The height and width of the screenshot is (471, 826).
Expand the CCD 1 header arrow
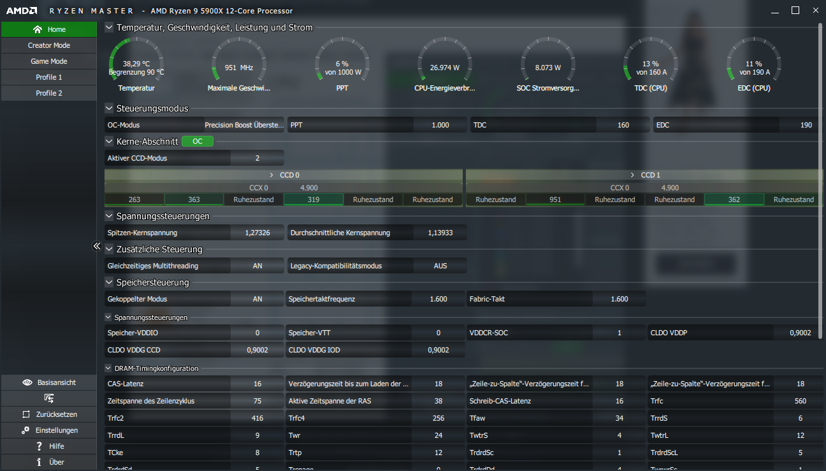click(x=632, y=175)
